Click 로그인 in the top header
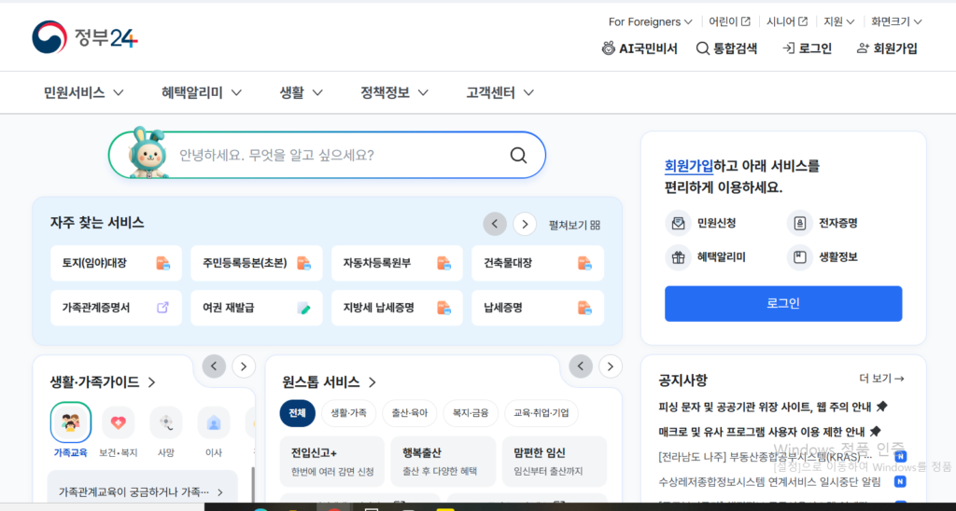 point(808,48)
